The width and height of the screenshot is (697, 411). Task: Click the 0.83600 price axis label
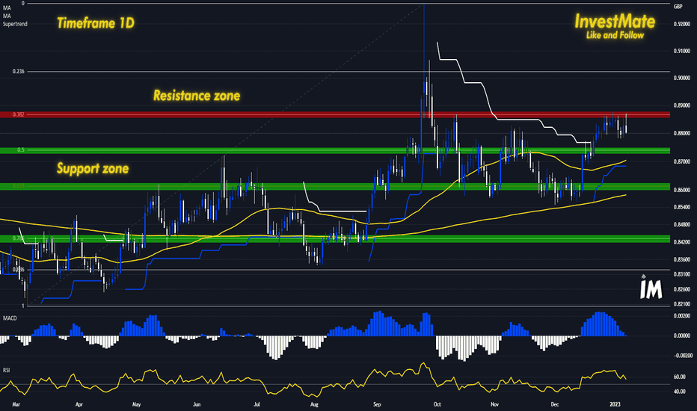click(682, 259)
